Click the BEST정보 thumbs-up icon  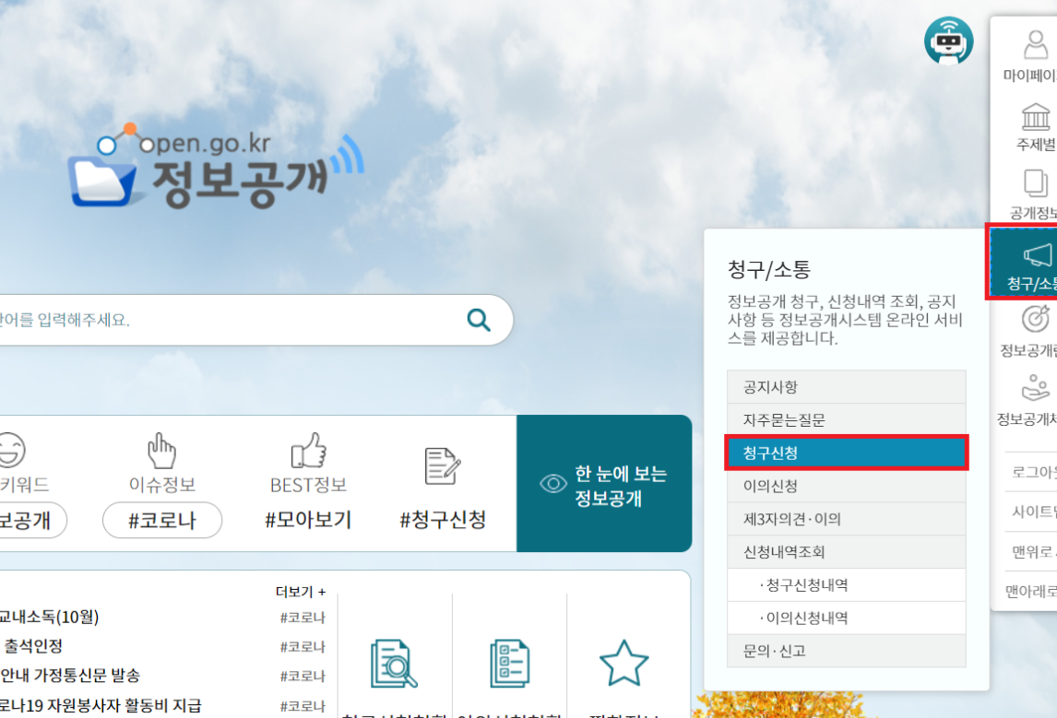point(308,452)
